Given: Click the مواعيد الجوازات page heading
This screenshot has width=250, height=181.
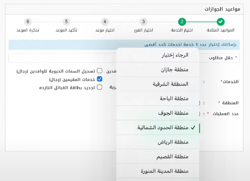Looking at the screenshot, I should click(222, 9).
